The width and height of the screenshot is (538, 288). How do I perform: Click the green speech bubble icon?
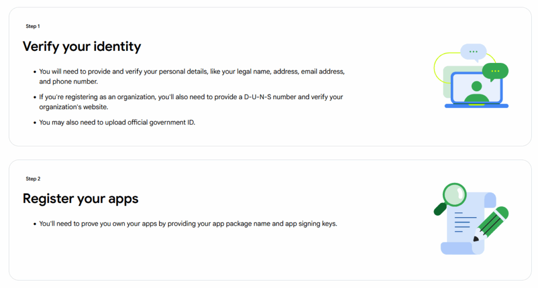click(x=495, y=71)
